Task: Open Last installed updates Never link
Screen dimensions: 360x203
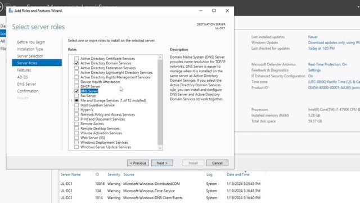Action: coord(313,37)
